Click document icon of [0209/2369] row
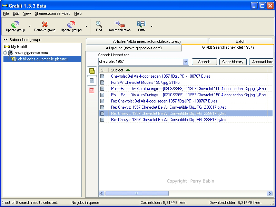The image size is (276, 207). pos(102,89)
